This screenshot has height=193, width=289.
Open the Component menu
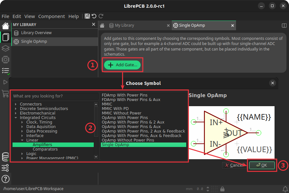pyautogui.click(x=51, y=16)
